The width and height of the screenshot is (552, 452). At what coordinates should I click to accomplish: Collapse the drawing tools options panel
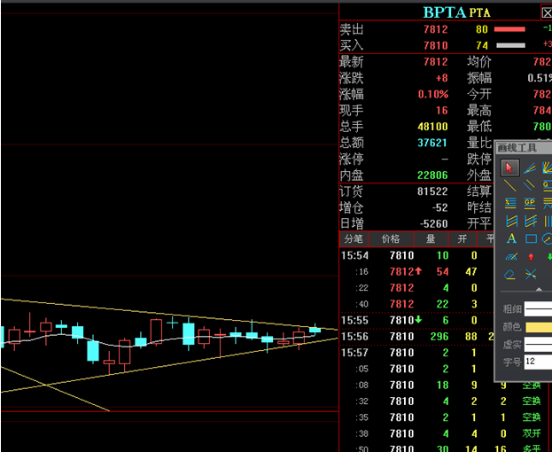539,289
